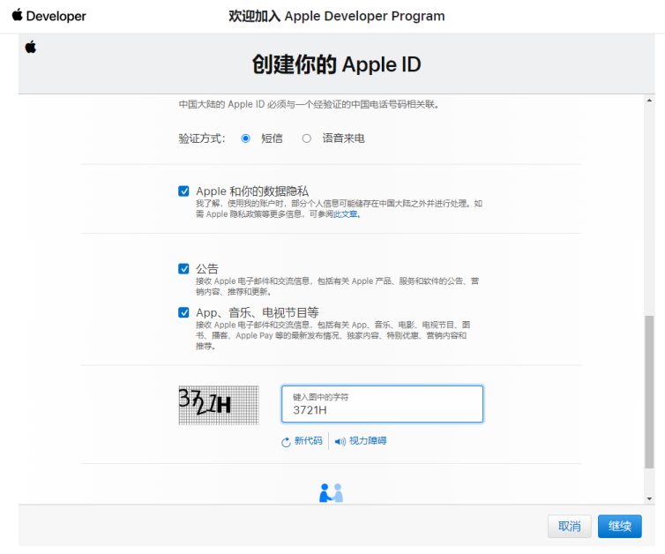Click the two-people privacy icon
The image size is (665, 554).
pos(331,493)
